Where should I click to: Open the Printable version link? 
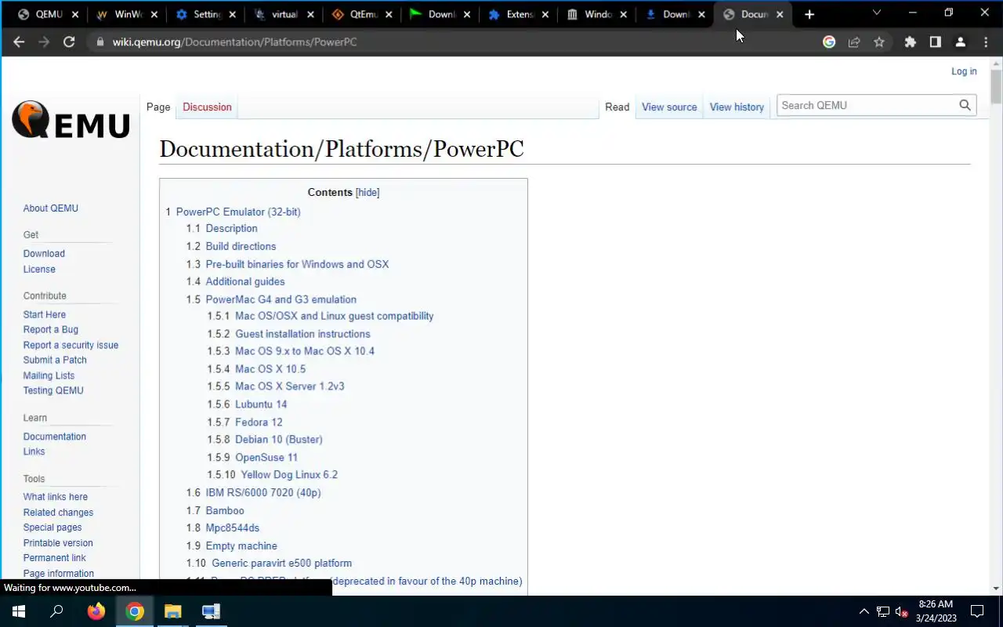(58, 542)
